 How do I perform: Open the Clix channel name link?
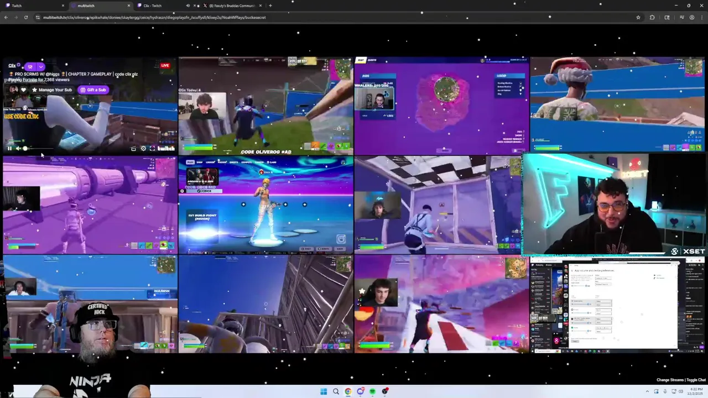point(12,65)
